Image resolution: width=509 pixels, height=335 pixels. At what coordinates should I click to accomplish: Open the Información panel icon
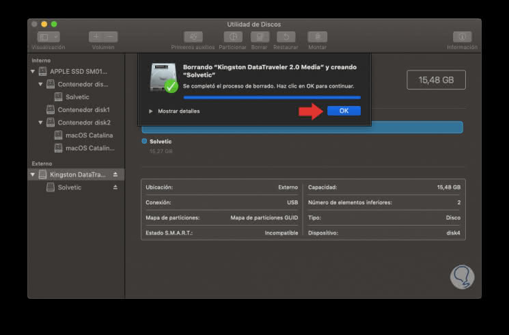click(462, 37)
